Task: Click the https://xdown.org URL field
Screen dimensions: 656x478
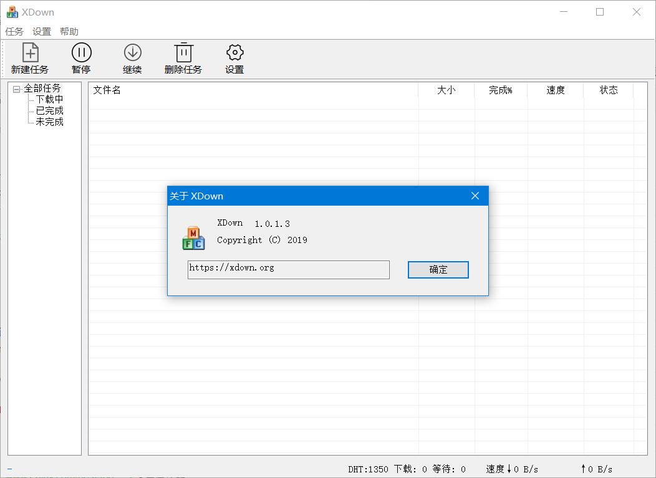Action: click(x=289, y=269)
